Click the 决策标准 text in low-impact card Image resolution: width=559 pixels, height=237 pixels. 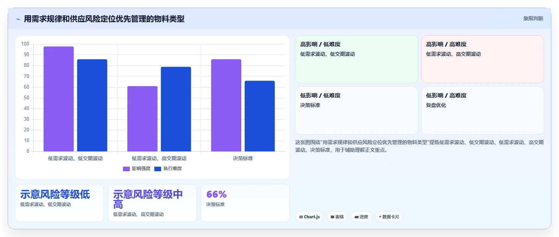click(310, 105)
